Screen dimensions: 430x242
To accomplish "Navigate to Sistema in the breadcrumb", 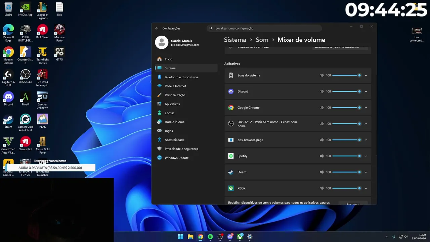I will click(x=235, y=40).
